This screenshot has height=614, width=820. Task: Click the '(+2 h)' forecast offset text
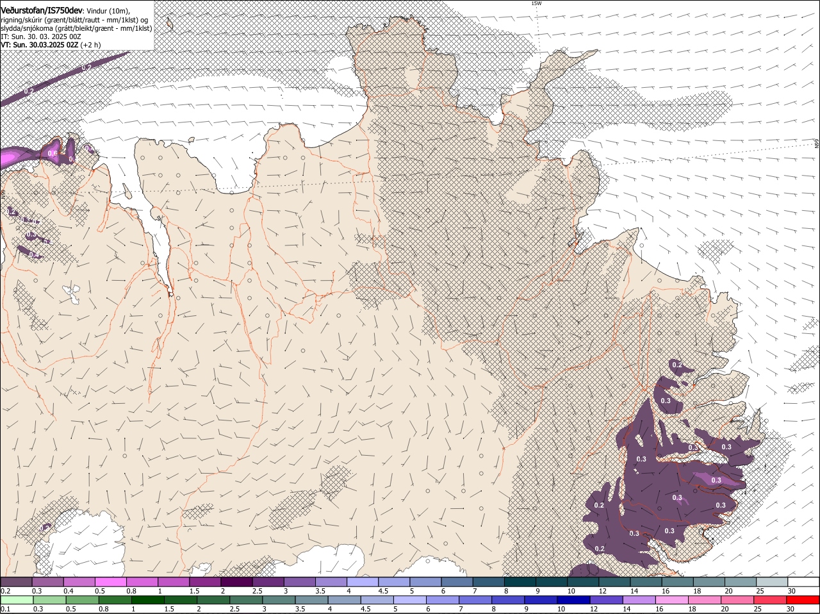coord(90,45)
